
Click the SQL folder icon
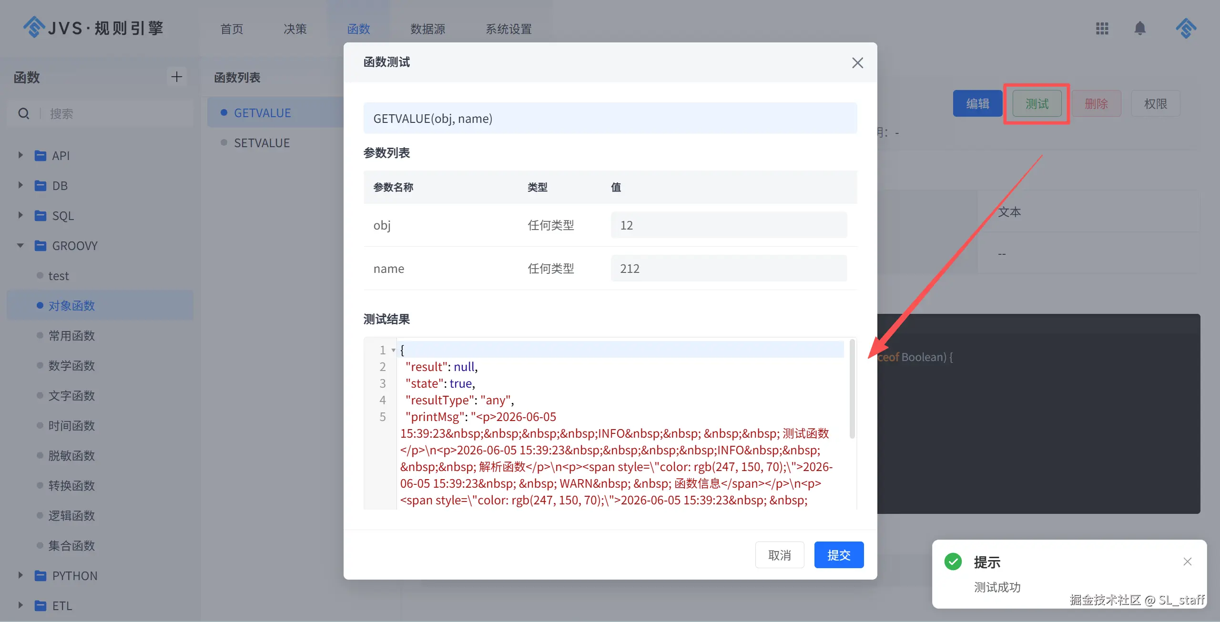click(x=41, y=216)
